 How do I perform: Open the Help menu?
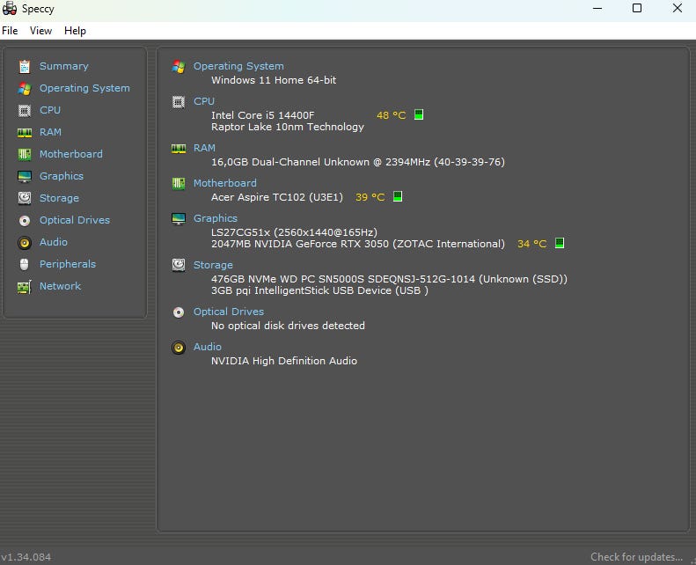point(75,31)
